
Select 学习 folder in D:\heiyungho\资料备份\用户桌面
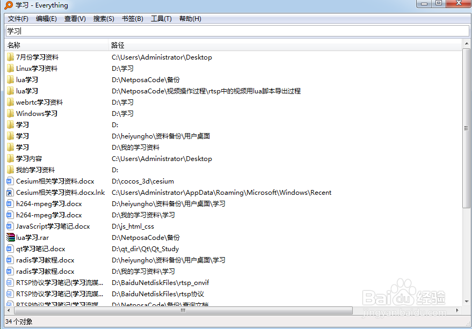[x=23, y=136]
